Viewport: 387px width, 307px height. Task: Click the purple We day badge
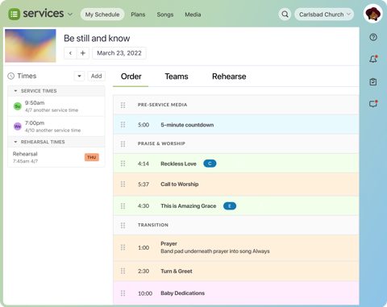(18, 127)
